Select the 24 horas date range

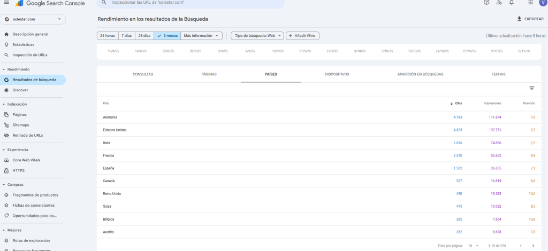point(107,36)
